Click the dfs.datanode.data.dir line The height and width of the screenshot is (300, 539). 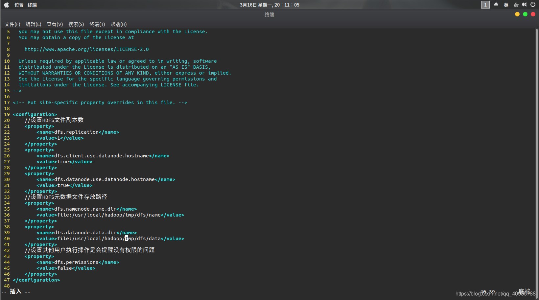(x=87, y=233)
